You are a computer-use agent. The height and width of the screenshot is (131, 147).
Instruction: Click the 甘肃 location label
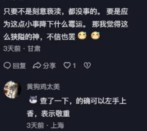(x=34, y=49)
